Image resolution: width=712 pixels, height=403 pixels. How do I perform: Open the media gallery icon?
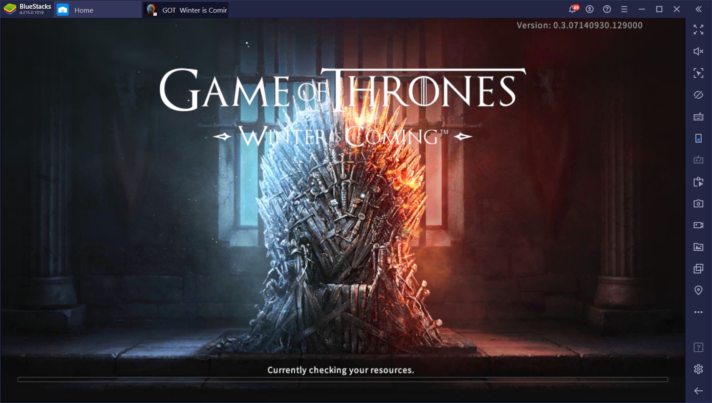click(x=699, y=247)
